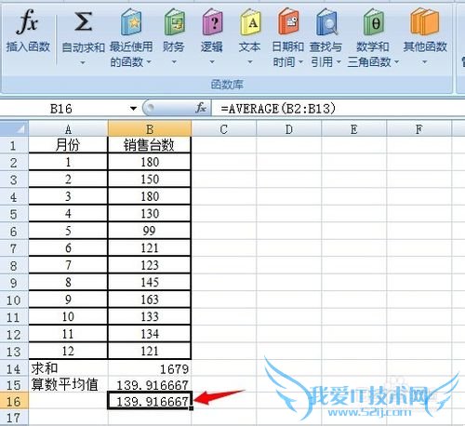The width and height of the screenshot is (465, 426).
Task: Click cell B11 with value 133
Action: click(x=150, y=316)
